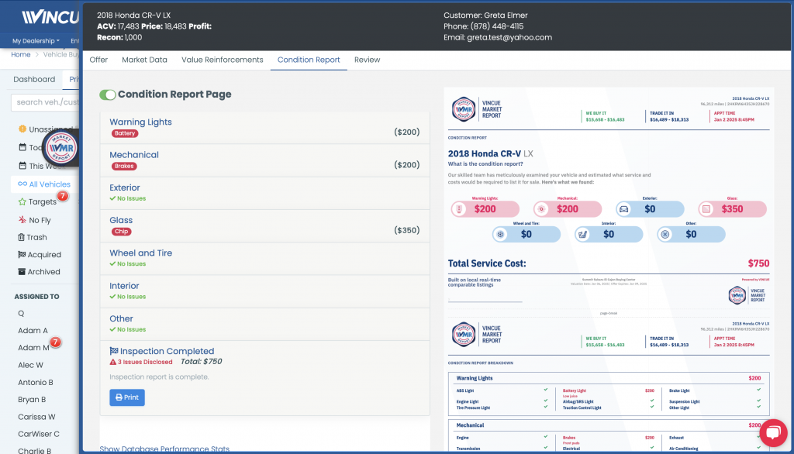Open the Value Reinforcements tab

pos(223,60)
